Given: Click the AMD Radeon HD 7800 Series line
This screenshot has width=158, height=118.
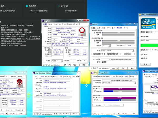Looking at the screenshot, I should pos(17,32).
